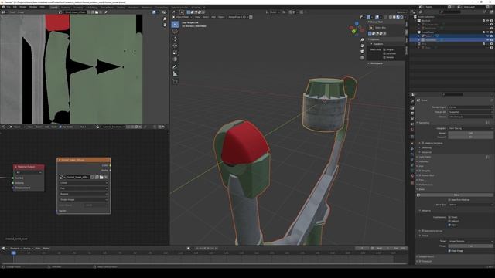Click the navigation gizmo blue Z axis
Viewport: 495px width, 278px height.
coord(357,24)
